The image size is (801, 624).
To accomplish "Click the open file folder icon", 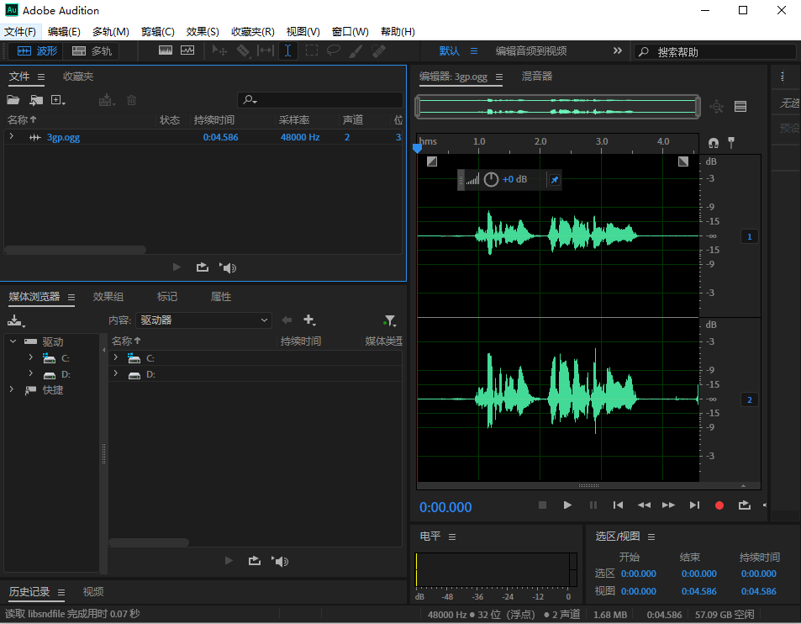I will click(x=13, y=100).
